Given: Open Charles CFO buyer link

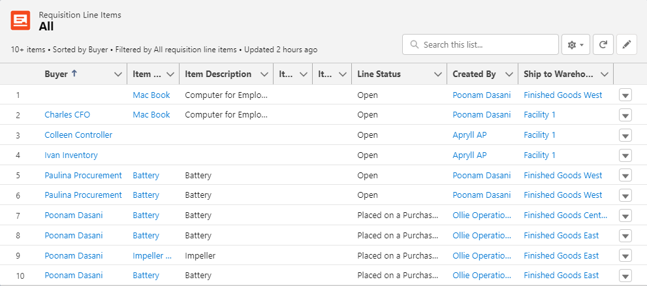Looking at the screenshot, I should pyautogui.click(x=67, y=115).
